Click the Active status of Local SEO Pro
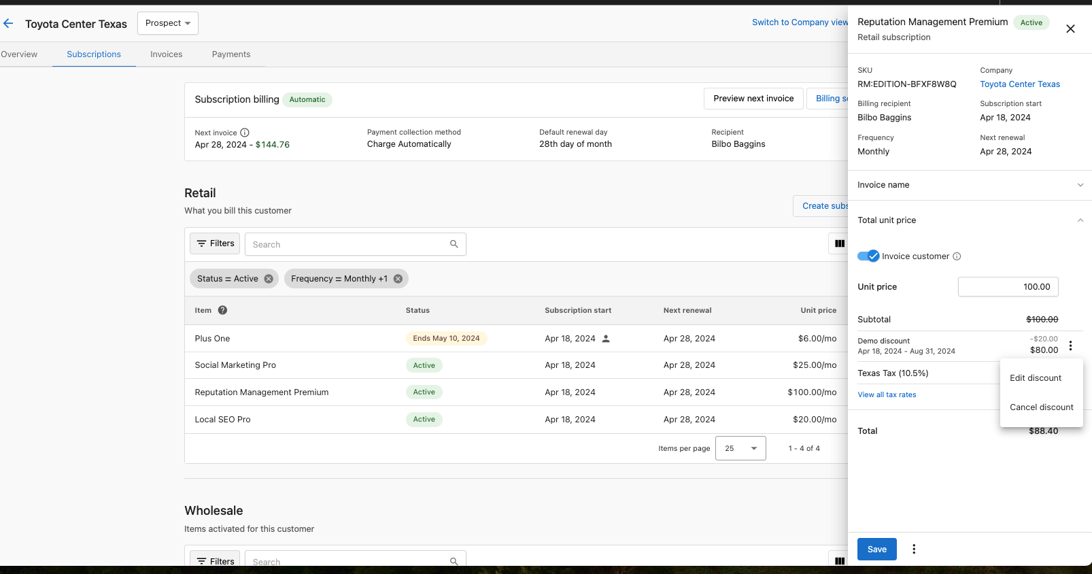The image size is (1092, 574). click(x=424, y=420)
